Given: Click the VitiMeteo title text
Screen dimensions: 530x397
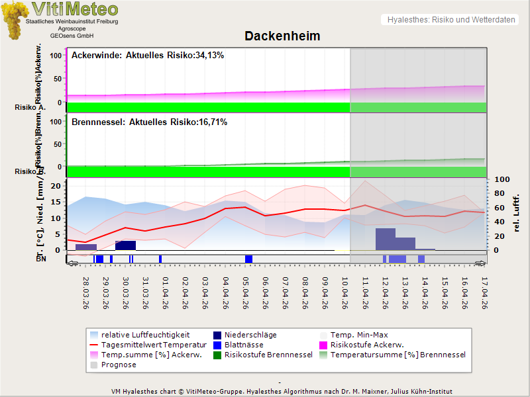Looking at the screenshot, I should tap(75, 9).
